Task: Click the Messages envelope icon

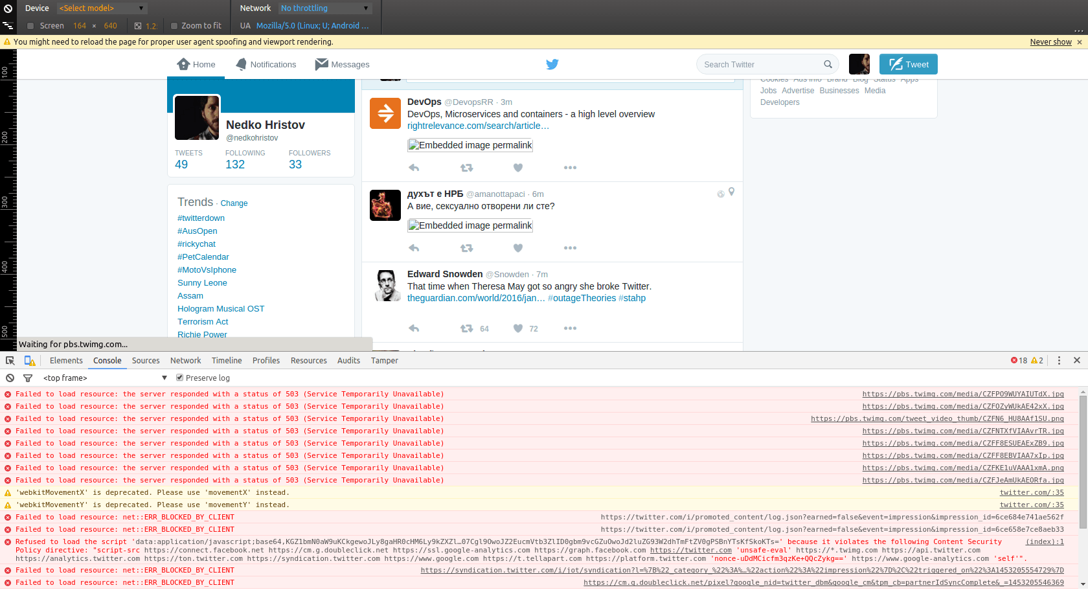Action: 321,64
